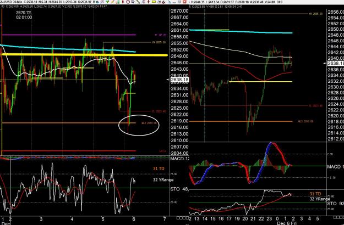The height and width of the screenshot is (225, 344).
Task: Click the 2638.1 current price flag on the right chart
Action: point(336,64)
